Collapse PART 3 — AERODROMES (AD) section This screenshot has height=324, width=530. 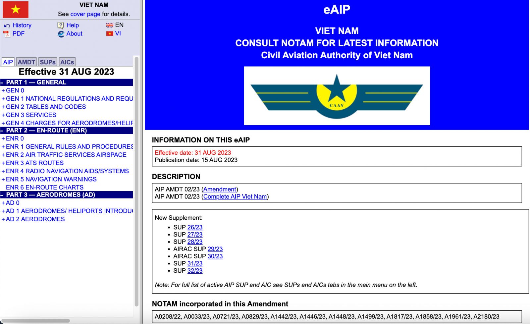2,195
